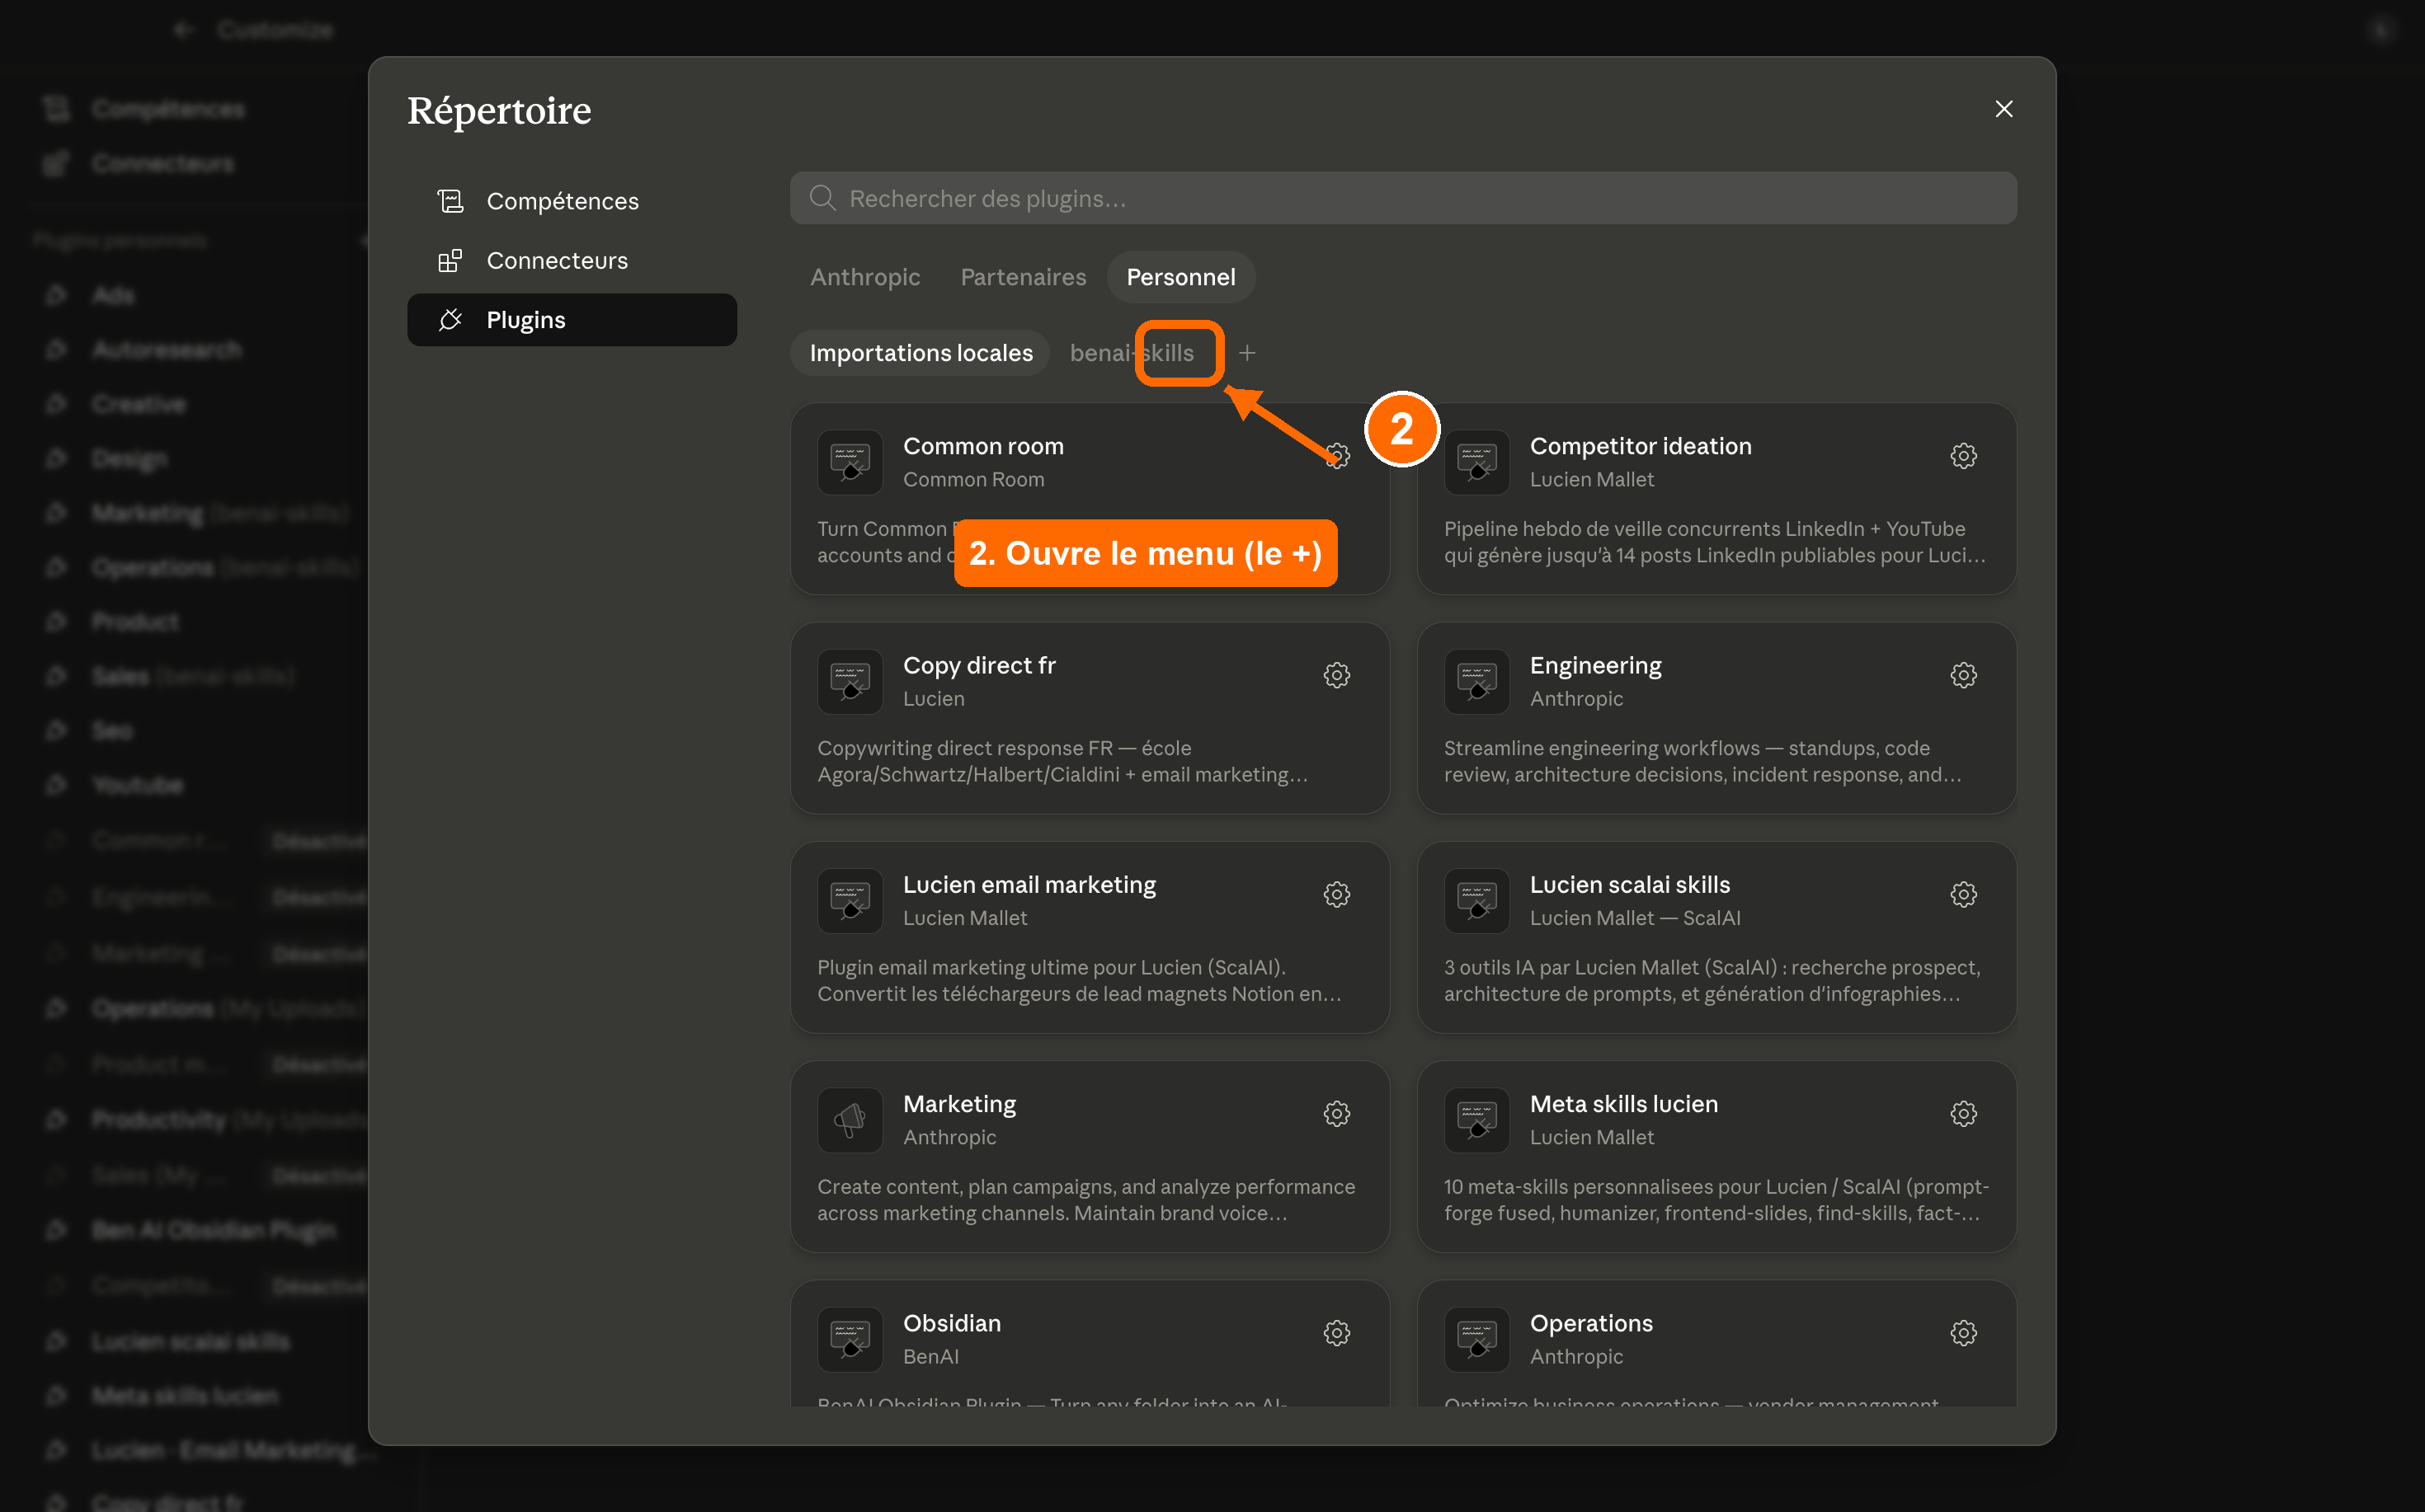The image size is (2425, 1512).
Task: Click the Meta skills lucien title
Action: coord(1623,1103)
